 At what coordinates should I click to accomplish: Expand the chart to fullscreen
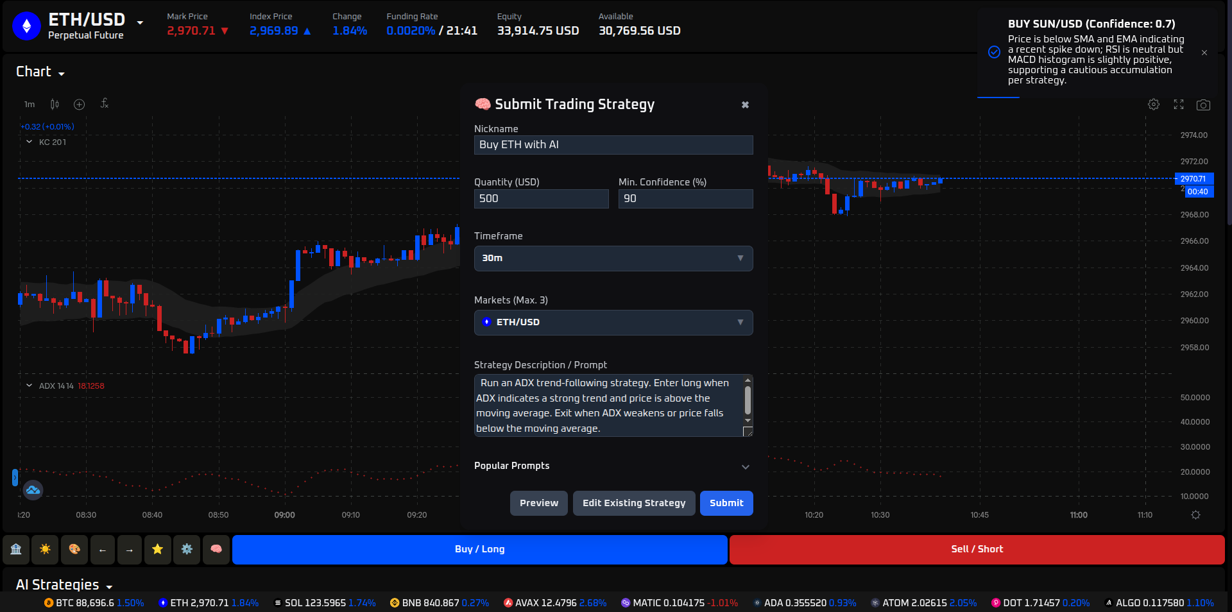1178,104
